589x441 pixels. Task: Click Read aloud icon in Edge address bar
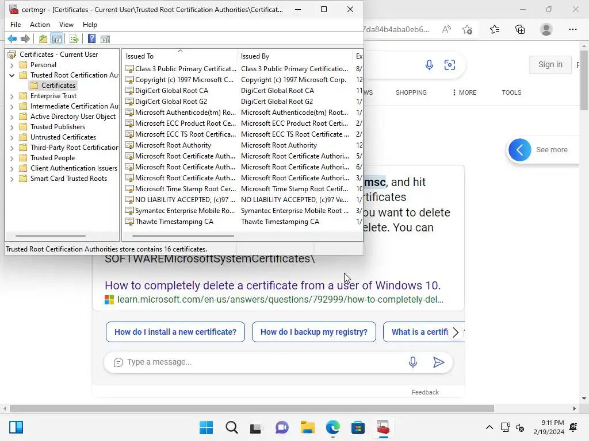pos(446,29)
